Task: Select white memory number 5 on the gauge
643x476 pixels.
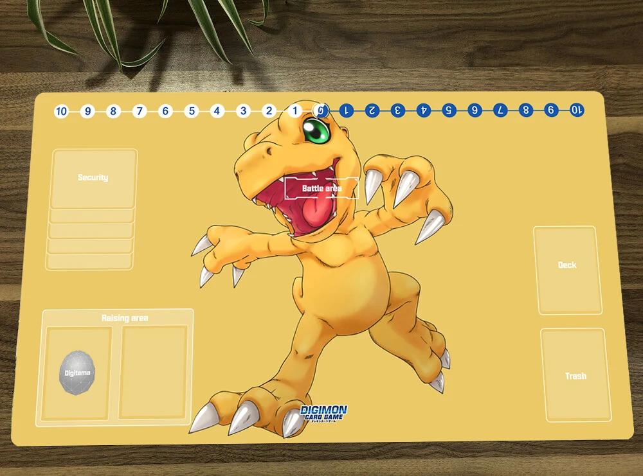Action: coord(191,110)
